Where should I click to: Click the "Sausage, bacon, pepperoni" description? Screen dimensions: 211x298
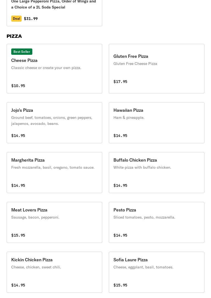point(35,217)
